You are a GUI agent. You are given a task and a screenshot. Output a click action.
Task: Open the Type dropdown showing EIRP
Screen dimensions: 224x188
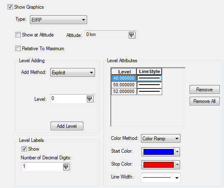point(58,20)
